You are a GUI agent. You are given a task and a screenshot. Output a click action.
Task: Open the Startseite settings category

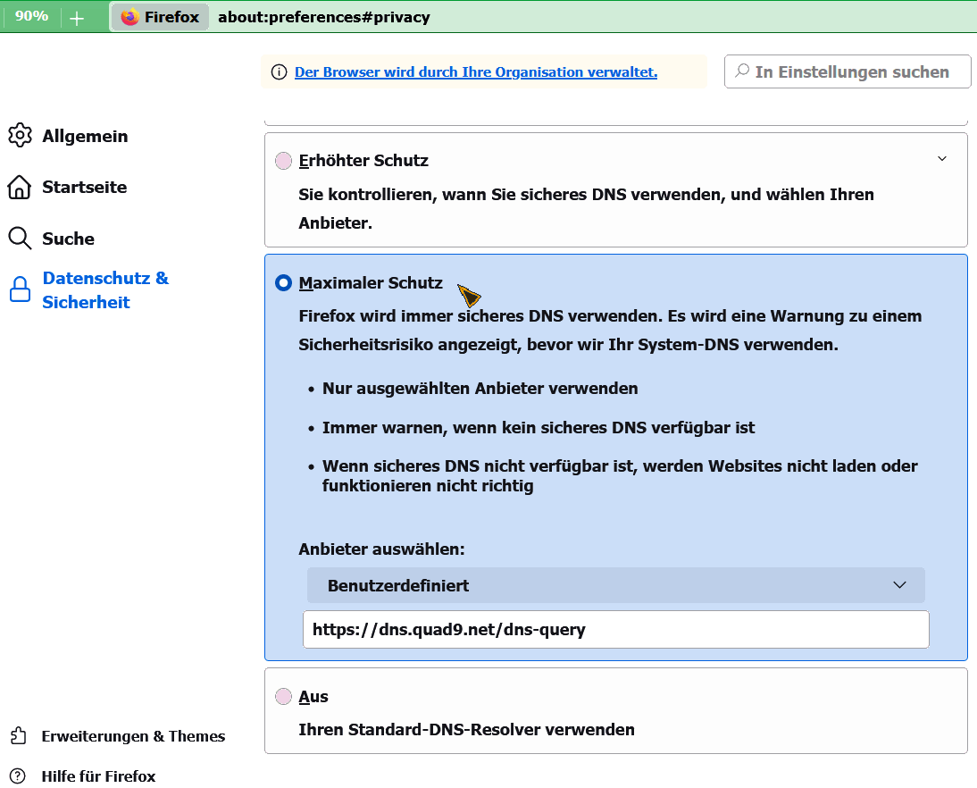(84, 188)
